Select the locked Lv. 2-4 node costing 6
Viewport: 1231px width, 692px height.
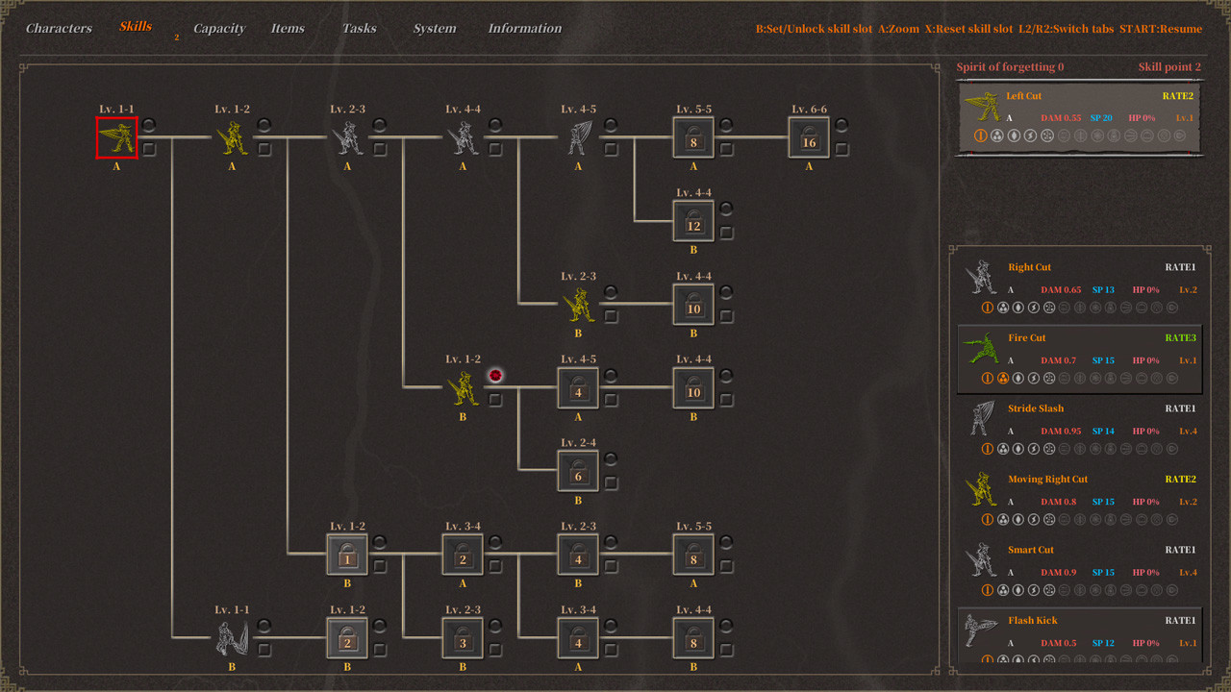tap(578, 471)
